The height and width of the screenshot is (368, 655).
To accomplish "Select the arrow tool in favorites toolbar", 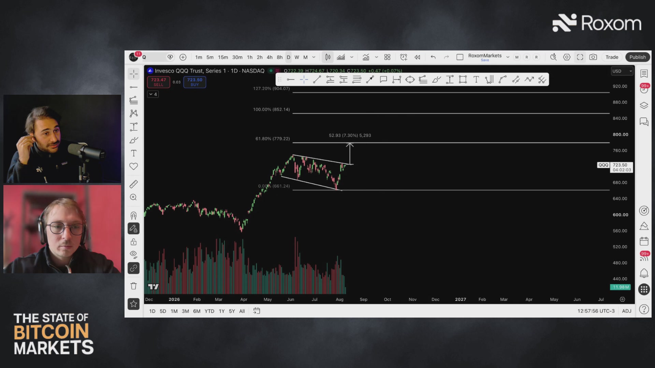I will [x=370, y=80].
